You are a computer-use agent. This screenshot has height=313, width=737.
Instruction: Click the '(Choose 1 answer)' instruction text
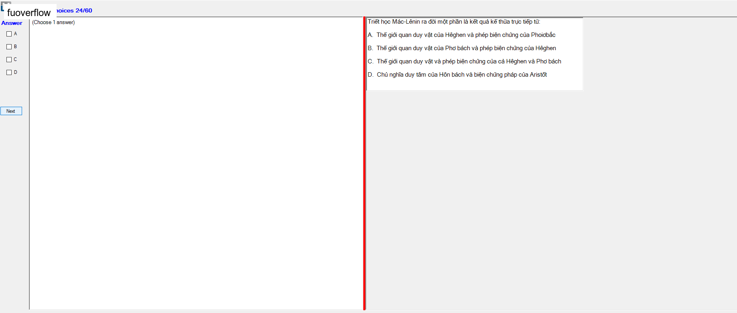(53, 22)
